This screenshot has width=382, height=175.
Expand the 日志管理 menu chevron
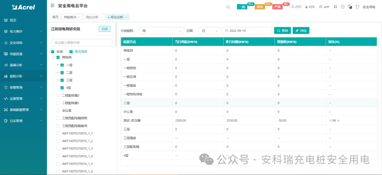41,121
